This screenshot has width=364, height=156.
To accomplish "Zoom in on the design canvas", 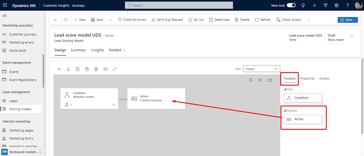I will (x=260, y=80).
